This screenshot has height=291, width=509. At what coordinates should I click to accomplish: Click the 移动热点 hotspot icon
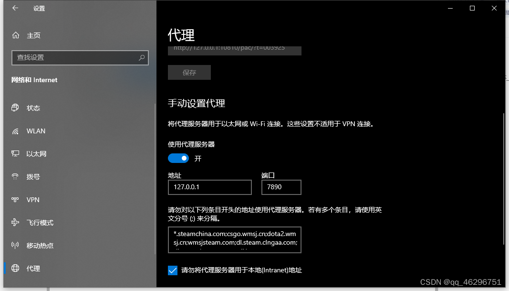pos(14,245)
